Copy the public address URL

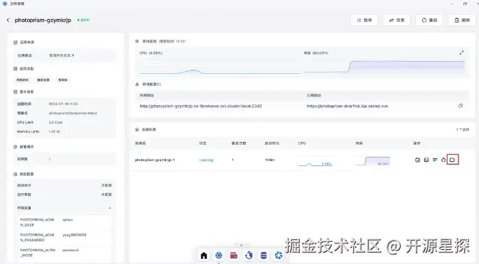461,106
